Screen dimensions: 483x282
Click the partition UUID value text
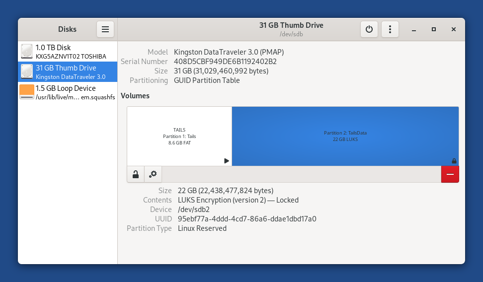click(247, 219)
